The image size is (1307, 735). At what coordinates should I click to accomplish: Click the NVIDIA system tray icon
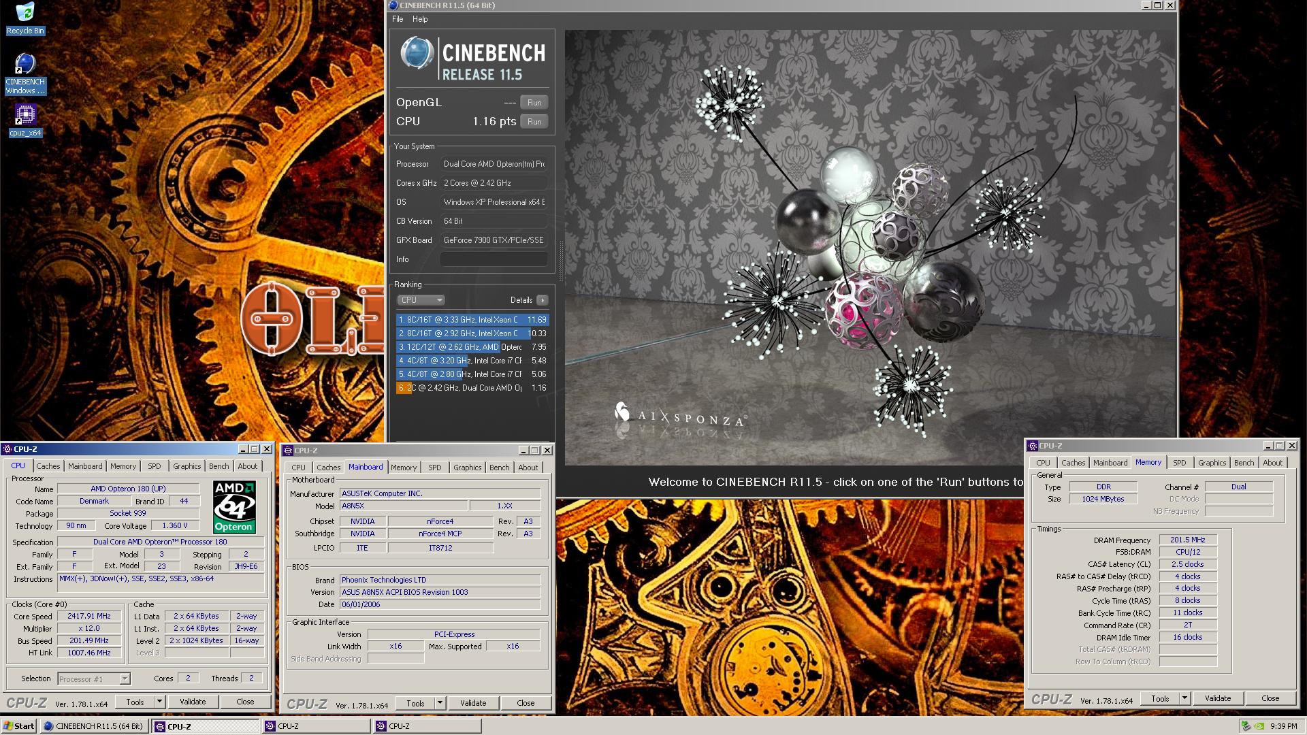pyautogui.click(x=1259, y=726)
